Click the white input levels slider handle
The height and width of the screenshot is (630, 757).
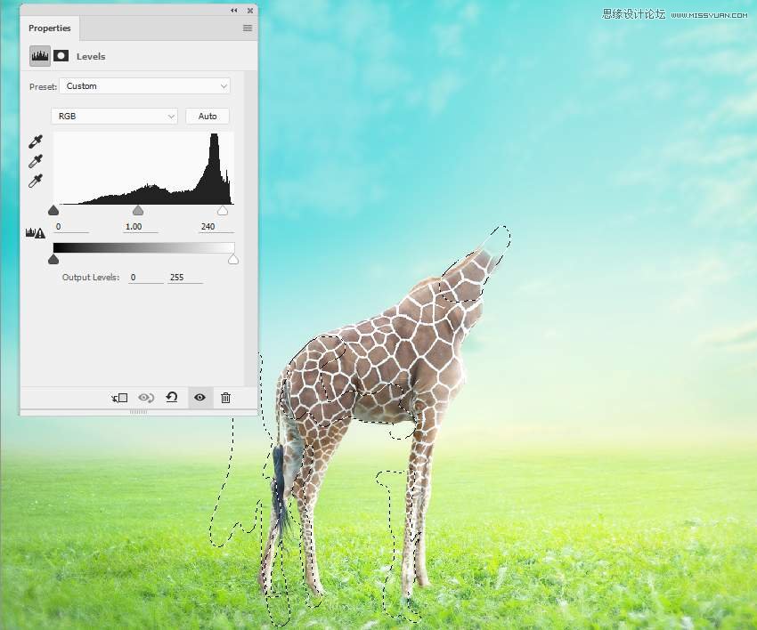pos(223,211)
